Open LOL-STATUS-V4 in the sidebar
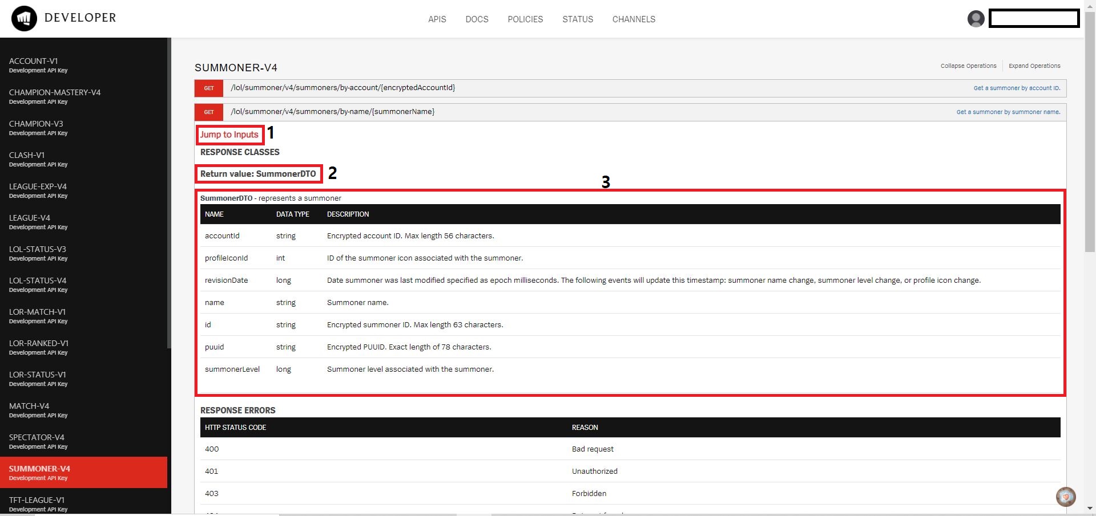Image resolution: width=1096 pixels, height=516 pixels. pyautogui.click(x=83, y=285)
